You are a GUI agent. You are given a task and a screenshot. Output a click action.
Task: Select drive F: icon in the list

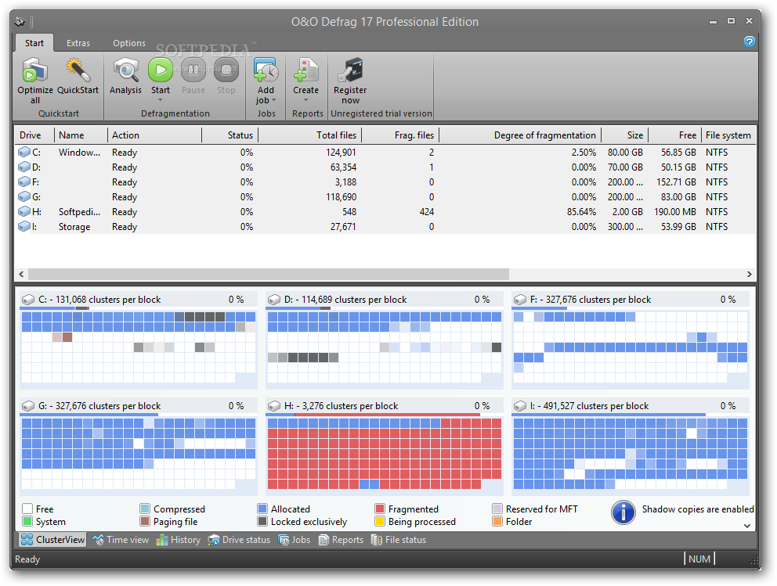24,182
